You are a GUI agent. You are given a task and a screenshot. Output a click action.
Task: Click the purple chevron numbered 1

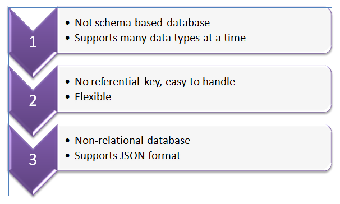[x=33, y=42]
